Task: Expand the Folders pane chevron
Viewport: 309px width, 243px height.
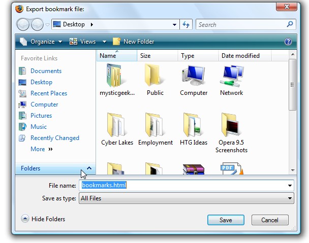Action: (89, 168)
